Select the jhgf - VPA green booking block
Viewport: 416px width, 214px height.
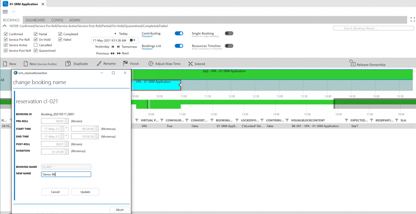272,74
